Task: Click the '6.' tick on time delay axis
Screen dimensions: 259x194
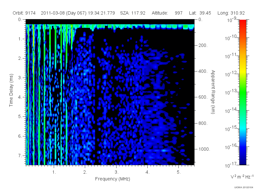Action: [x=20, y=136]
